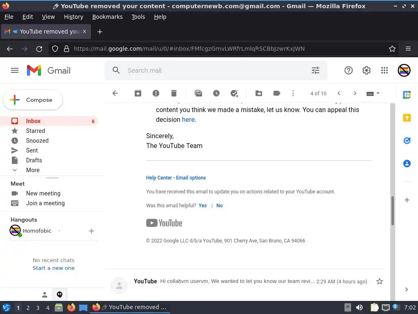
Task: Toggle Gmail main menu hamburger
Action: (x=15, y=70)
